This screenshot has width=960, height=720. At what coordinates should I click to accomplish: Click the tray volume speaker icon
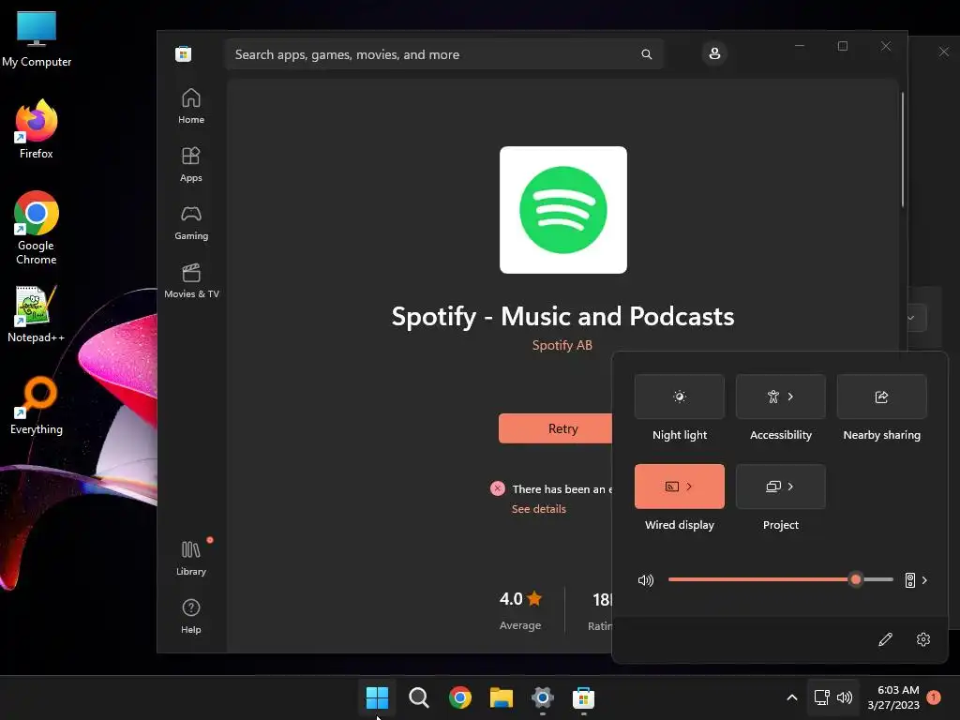point(845,697)
